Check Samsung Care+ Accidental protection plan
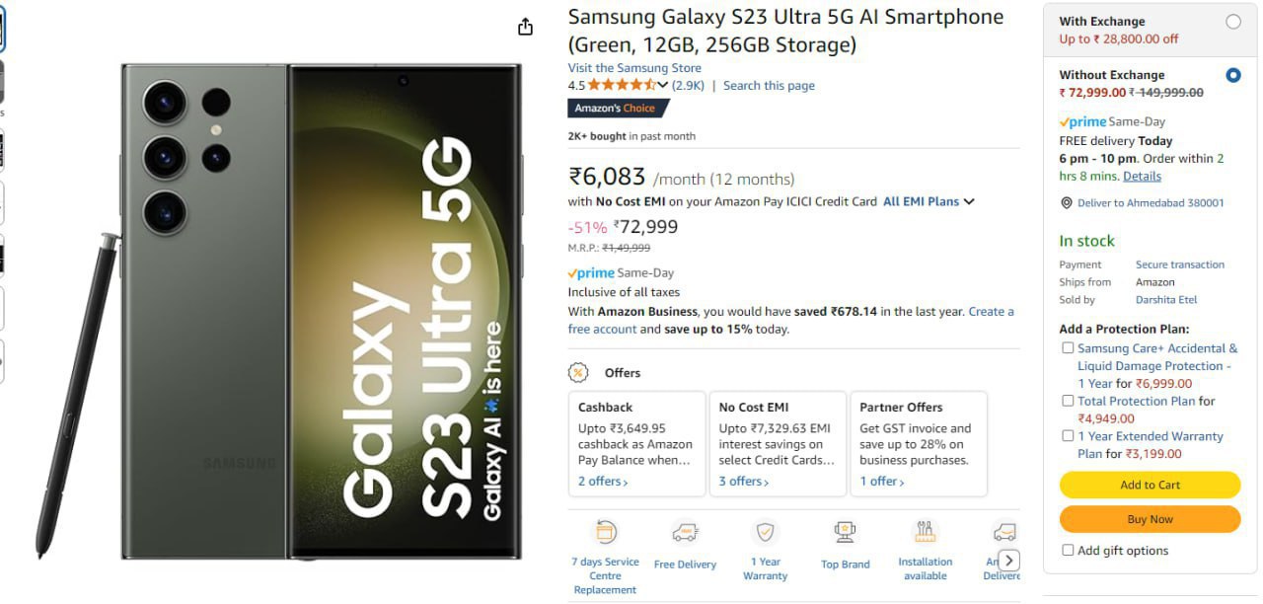This screenshot has width=1263, height=604. coord(1068,348)
